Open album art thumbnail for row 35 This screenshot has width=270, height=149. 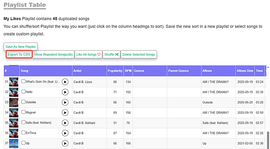(x=14, y=123)
